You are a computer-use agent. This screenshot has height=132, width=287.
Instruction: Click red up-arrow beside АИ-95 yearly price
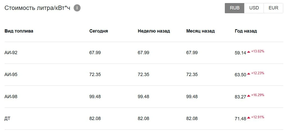tap(249, 74)
